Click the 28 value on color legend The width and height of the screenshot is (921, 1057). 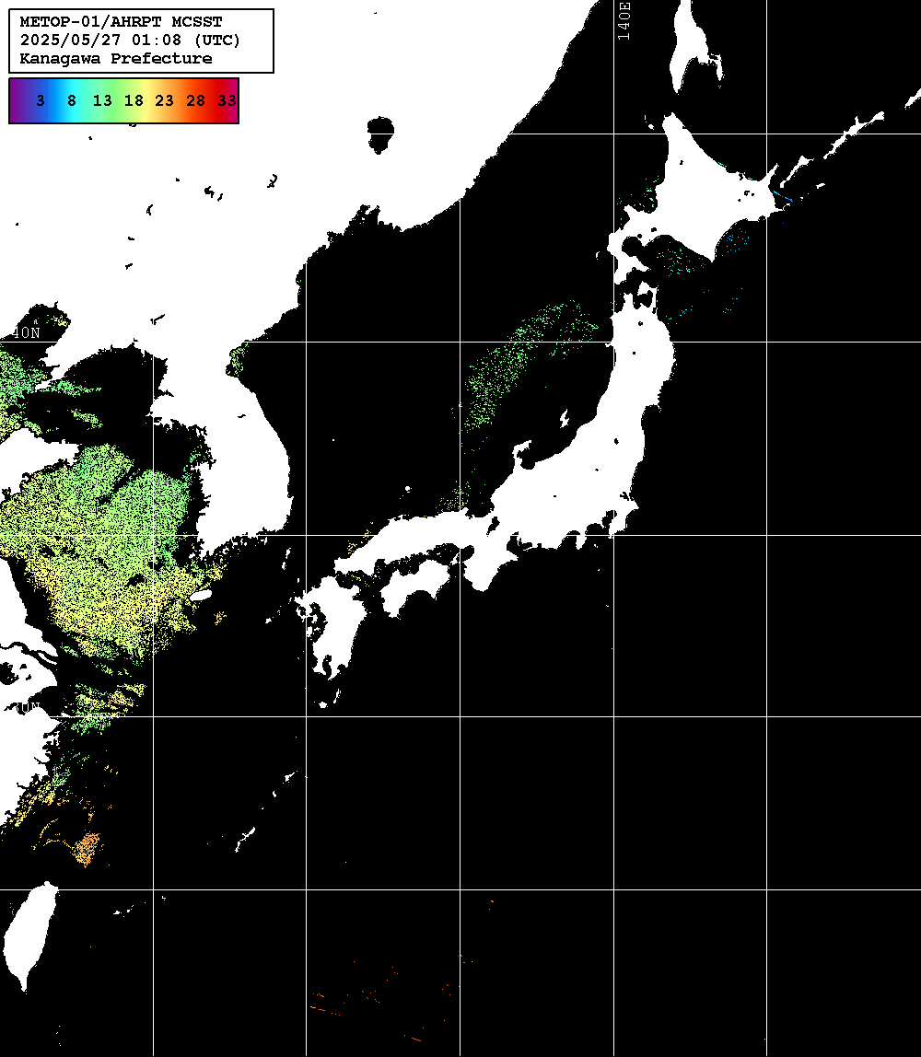pos(195,101)
